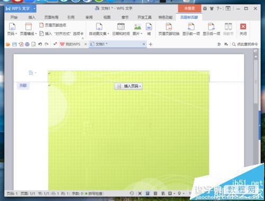Open the 插入 ribbon tab
This screenshot has width=265, height=201.
(32, 18)
